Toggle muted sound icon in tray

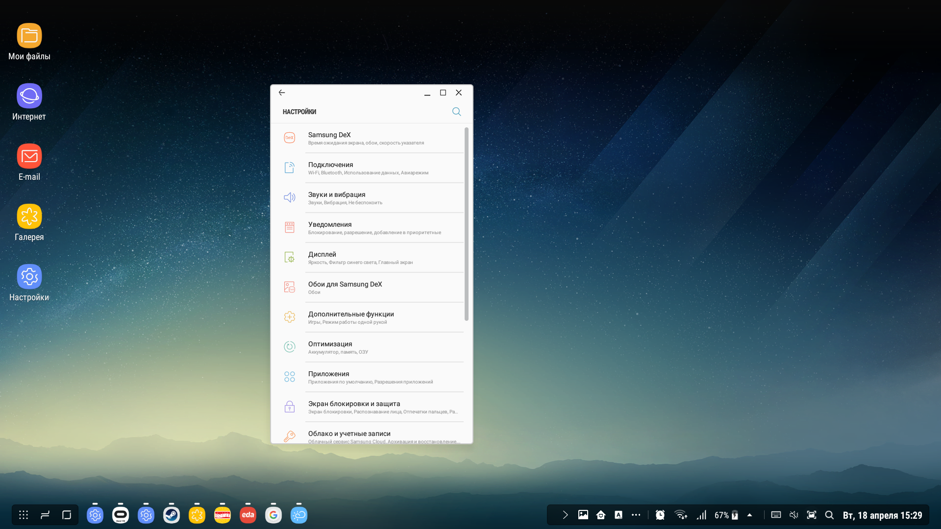794,515
